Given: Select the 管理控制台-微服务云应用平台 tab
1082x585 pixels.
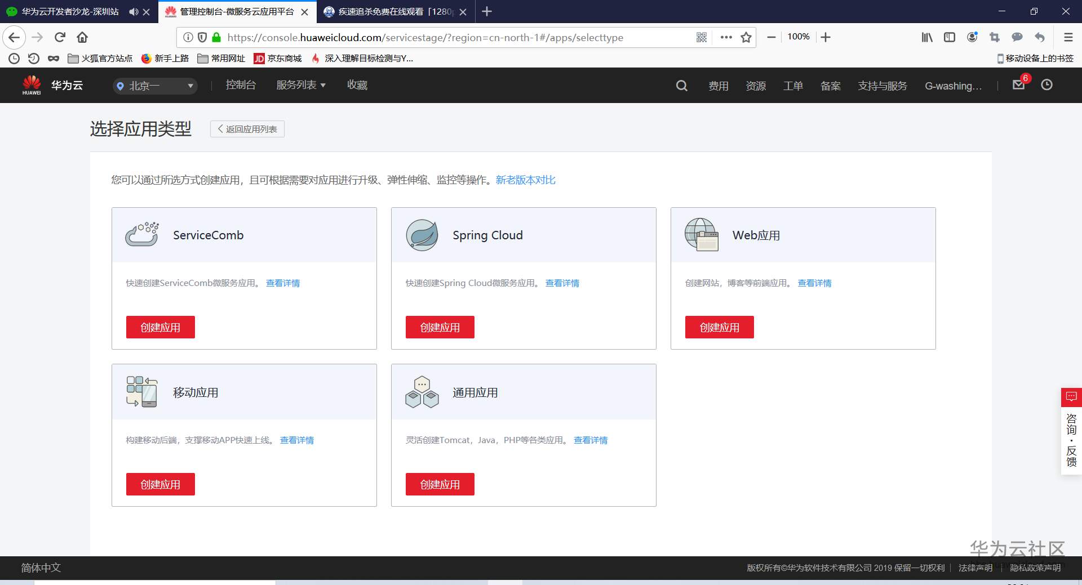Looking at the screenshot, I should click(x=237, y=11).
